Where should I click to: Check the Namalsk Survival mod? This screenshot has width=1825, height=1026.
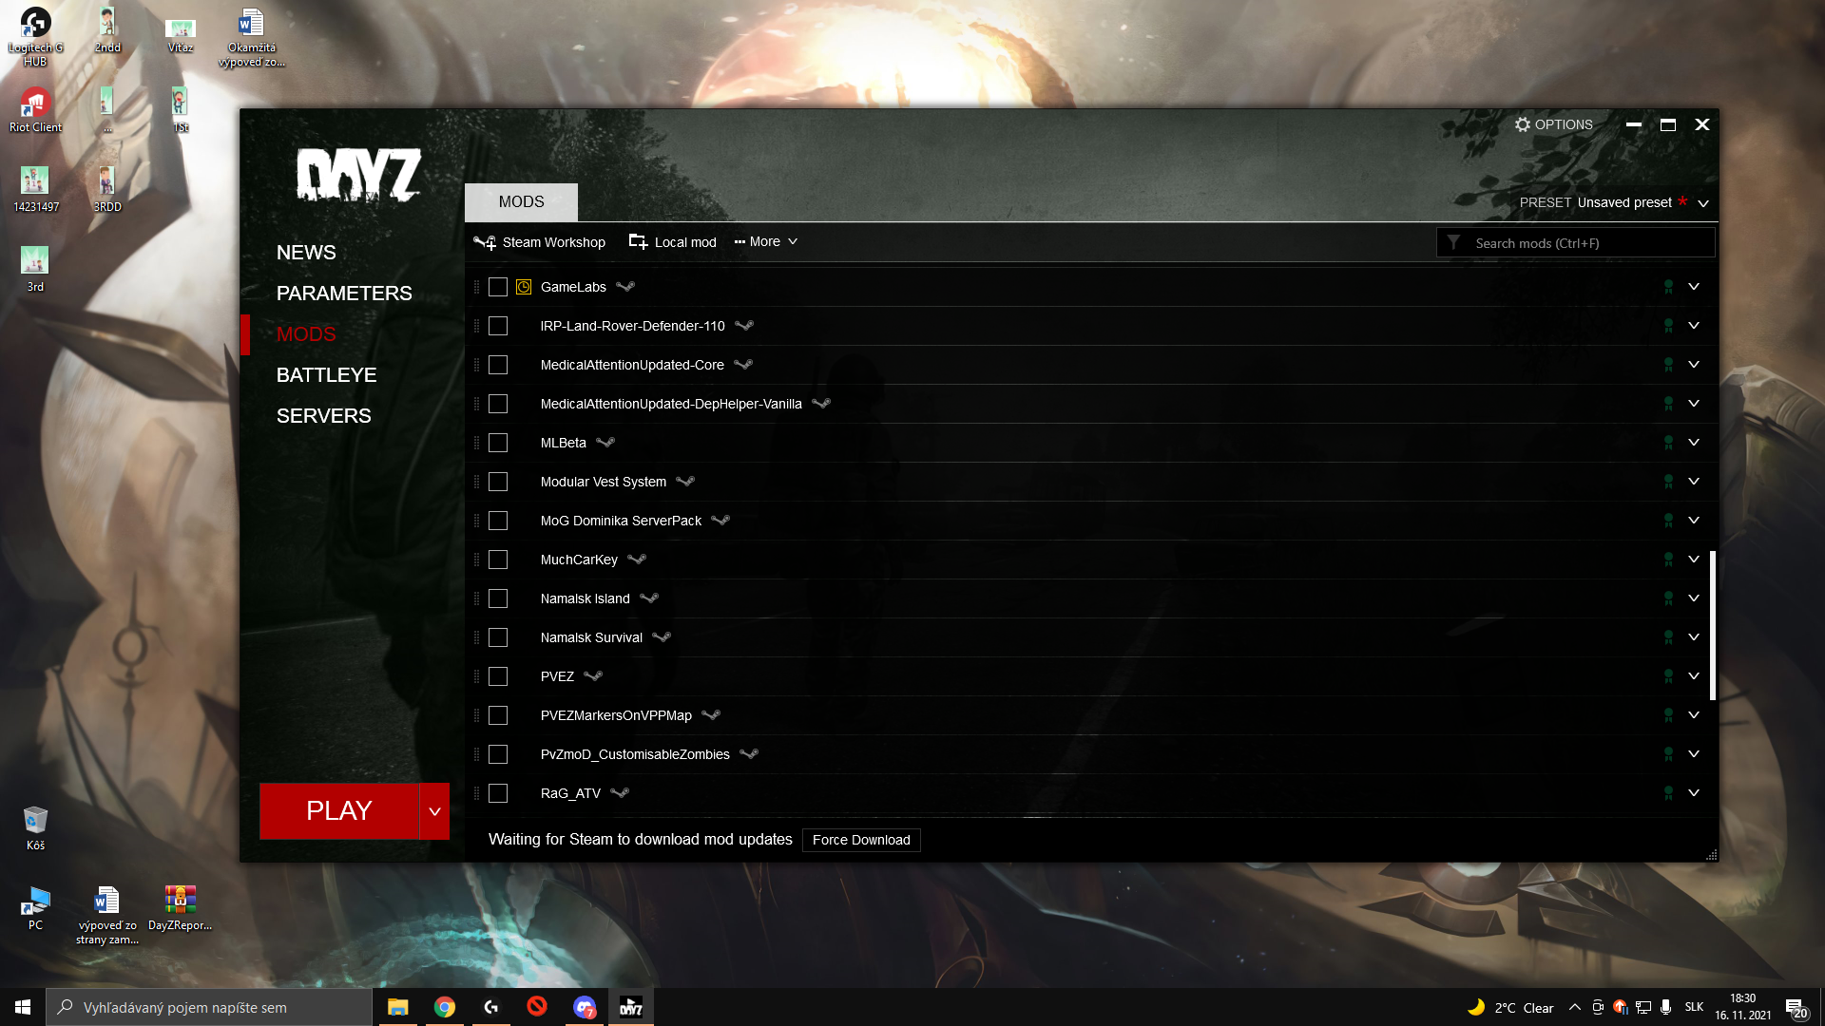[498, 637]
